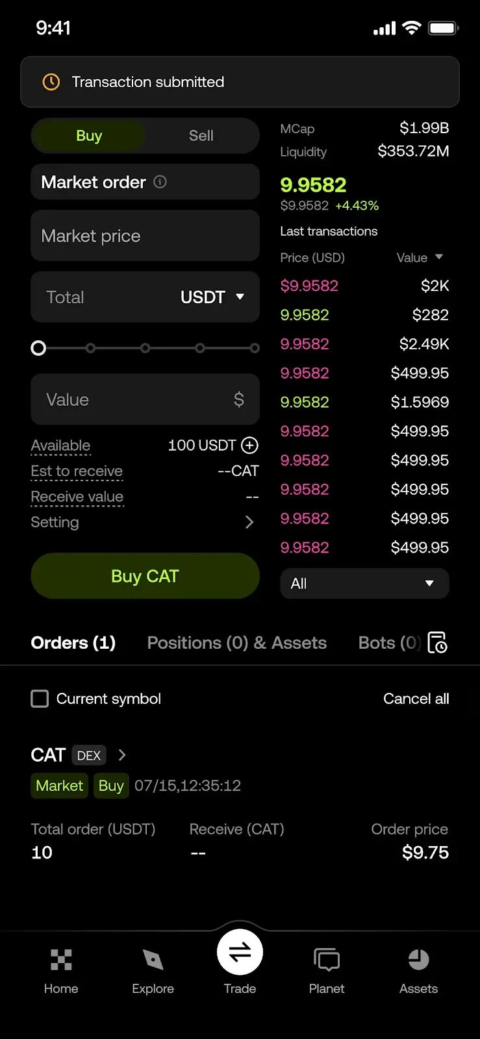Viewport: 480px width, 1039px height.
Task: Switch to the Sell toggle
Action: click(x=201, y=136)
